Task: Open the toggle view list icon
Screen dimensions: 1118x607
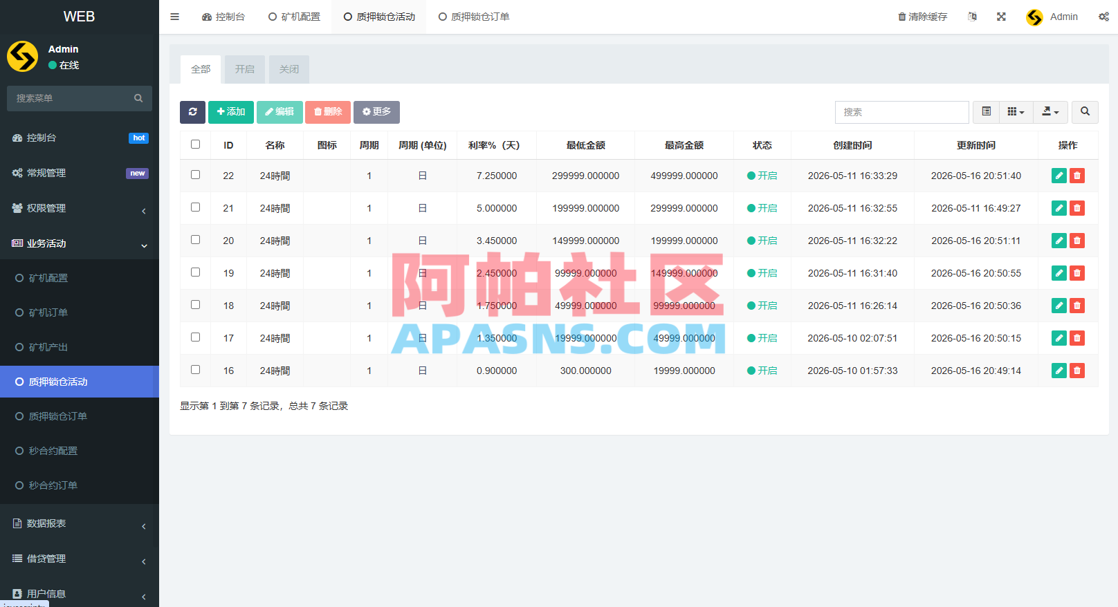Action: click(986, 112)
